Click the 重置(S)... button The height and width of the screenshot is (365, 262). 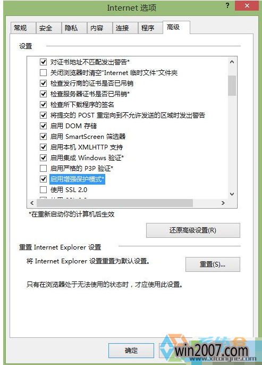(x=213, y=264)
